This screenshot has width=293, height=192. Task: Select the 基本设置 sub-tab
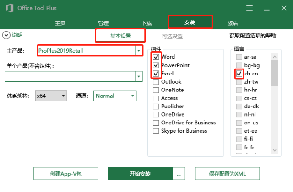tap(120, 36)
